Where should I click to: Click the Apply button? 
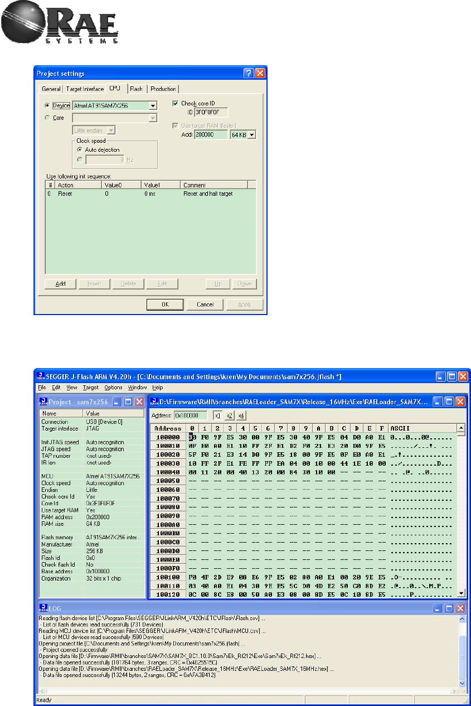[245, 304]
